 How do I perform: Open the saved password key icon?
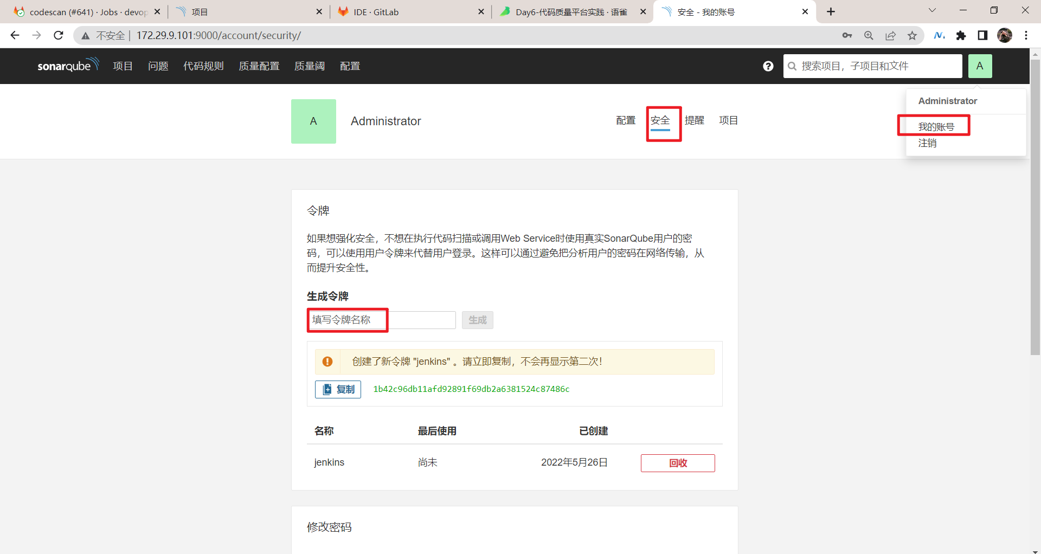847,35
